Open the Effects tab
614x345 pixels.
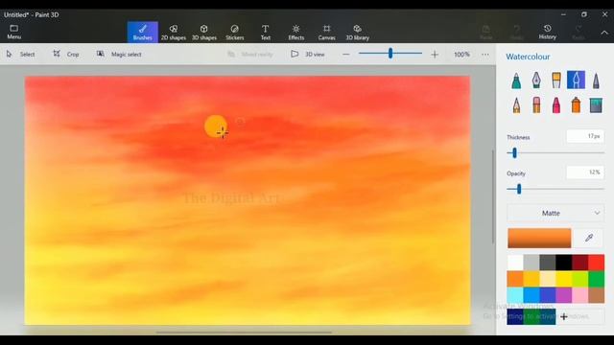[296, 32]
